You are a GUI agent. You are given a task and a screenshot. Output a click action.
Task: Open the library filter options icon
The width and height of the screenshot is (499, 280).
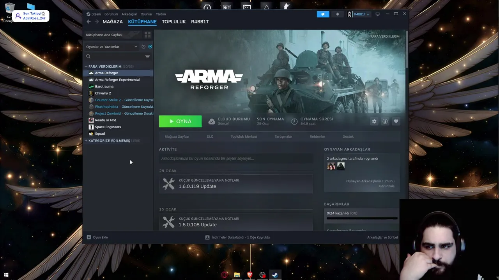(147, 56)
